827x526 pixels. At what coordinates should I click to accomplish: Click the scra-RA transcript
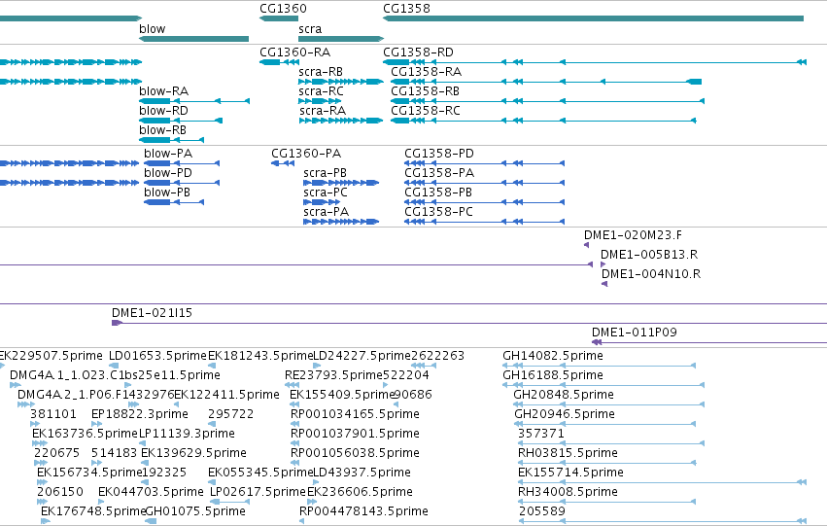(x=341, y=121)
